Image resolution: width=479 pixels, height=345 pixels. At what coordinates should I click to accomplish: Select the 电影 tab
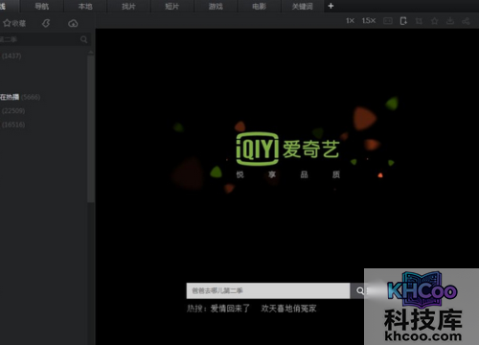point(259,6)
